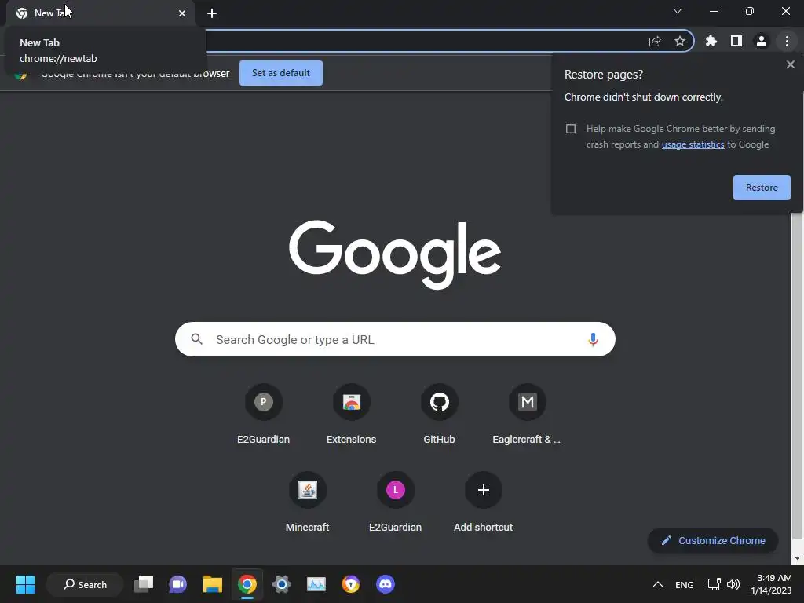
Task: Select the New Tab tab
Action: click(x=100, y=13)
